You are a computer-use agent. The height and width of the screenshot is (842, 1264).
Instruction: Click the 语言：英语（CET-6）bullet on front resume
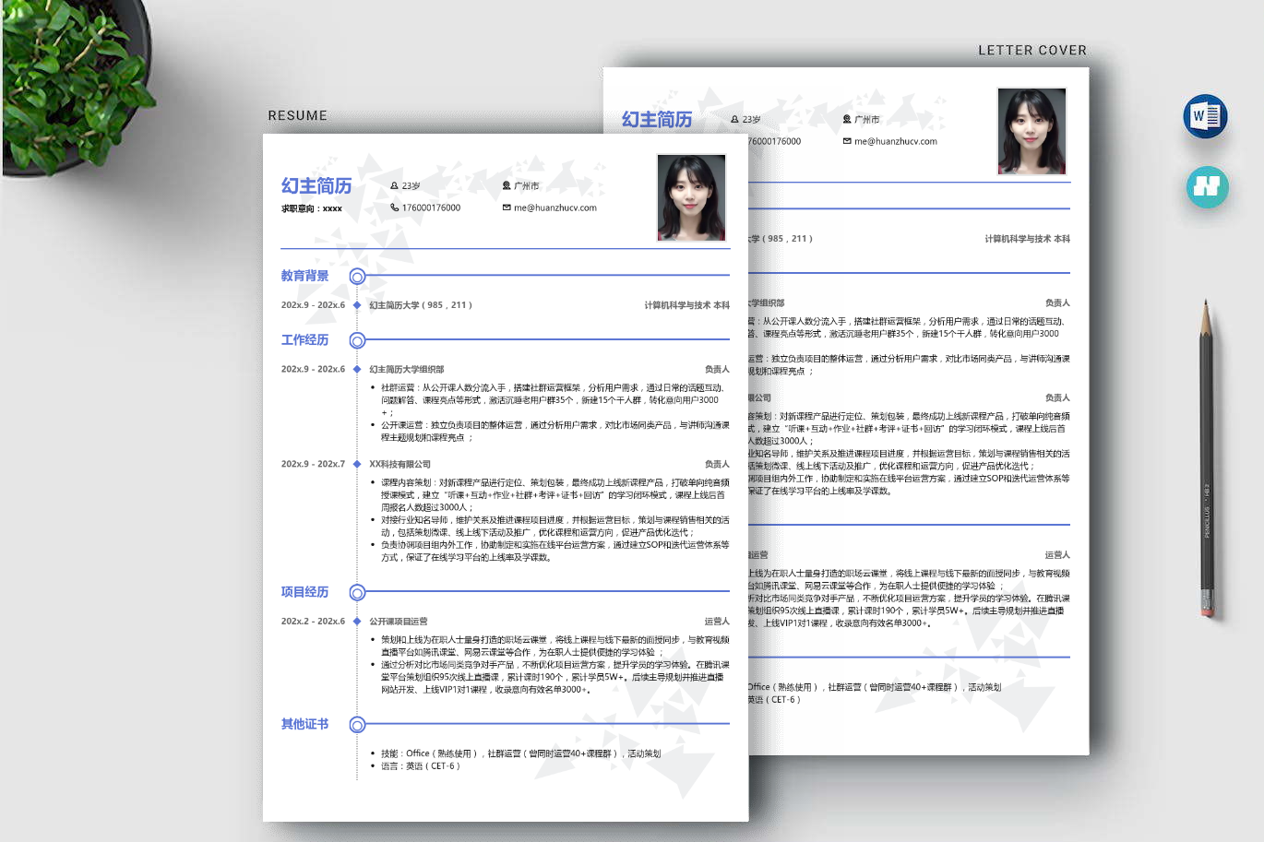pos(421,766)
